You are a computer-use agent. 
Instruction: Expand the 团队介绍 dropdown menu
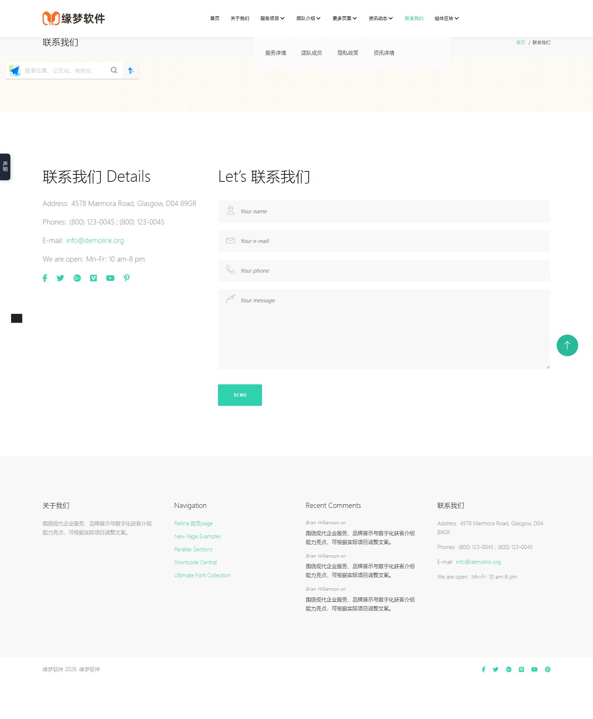pos(308,18)
